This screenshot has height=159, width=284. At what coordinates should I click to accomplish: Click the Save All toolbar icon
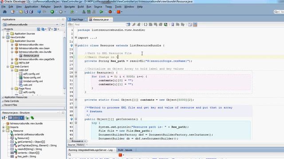click(x=31, y=12)
